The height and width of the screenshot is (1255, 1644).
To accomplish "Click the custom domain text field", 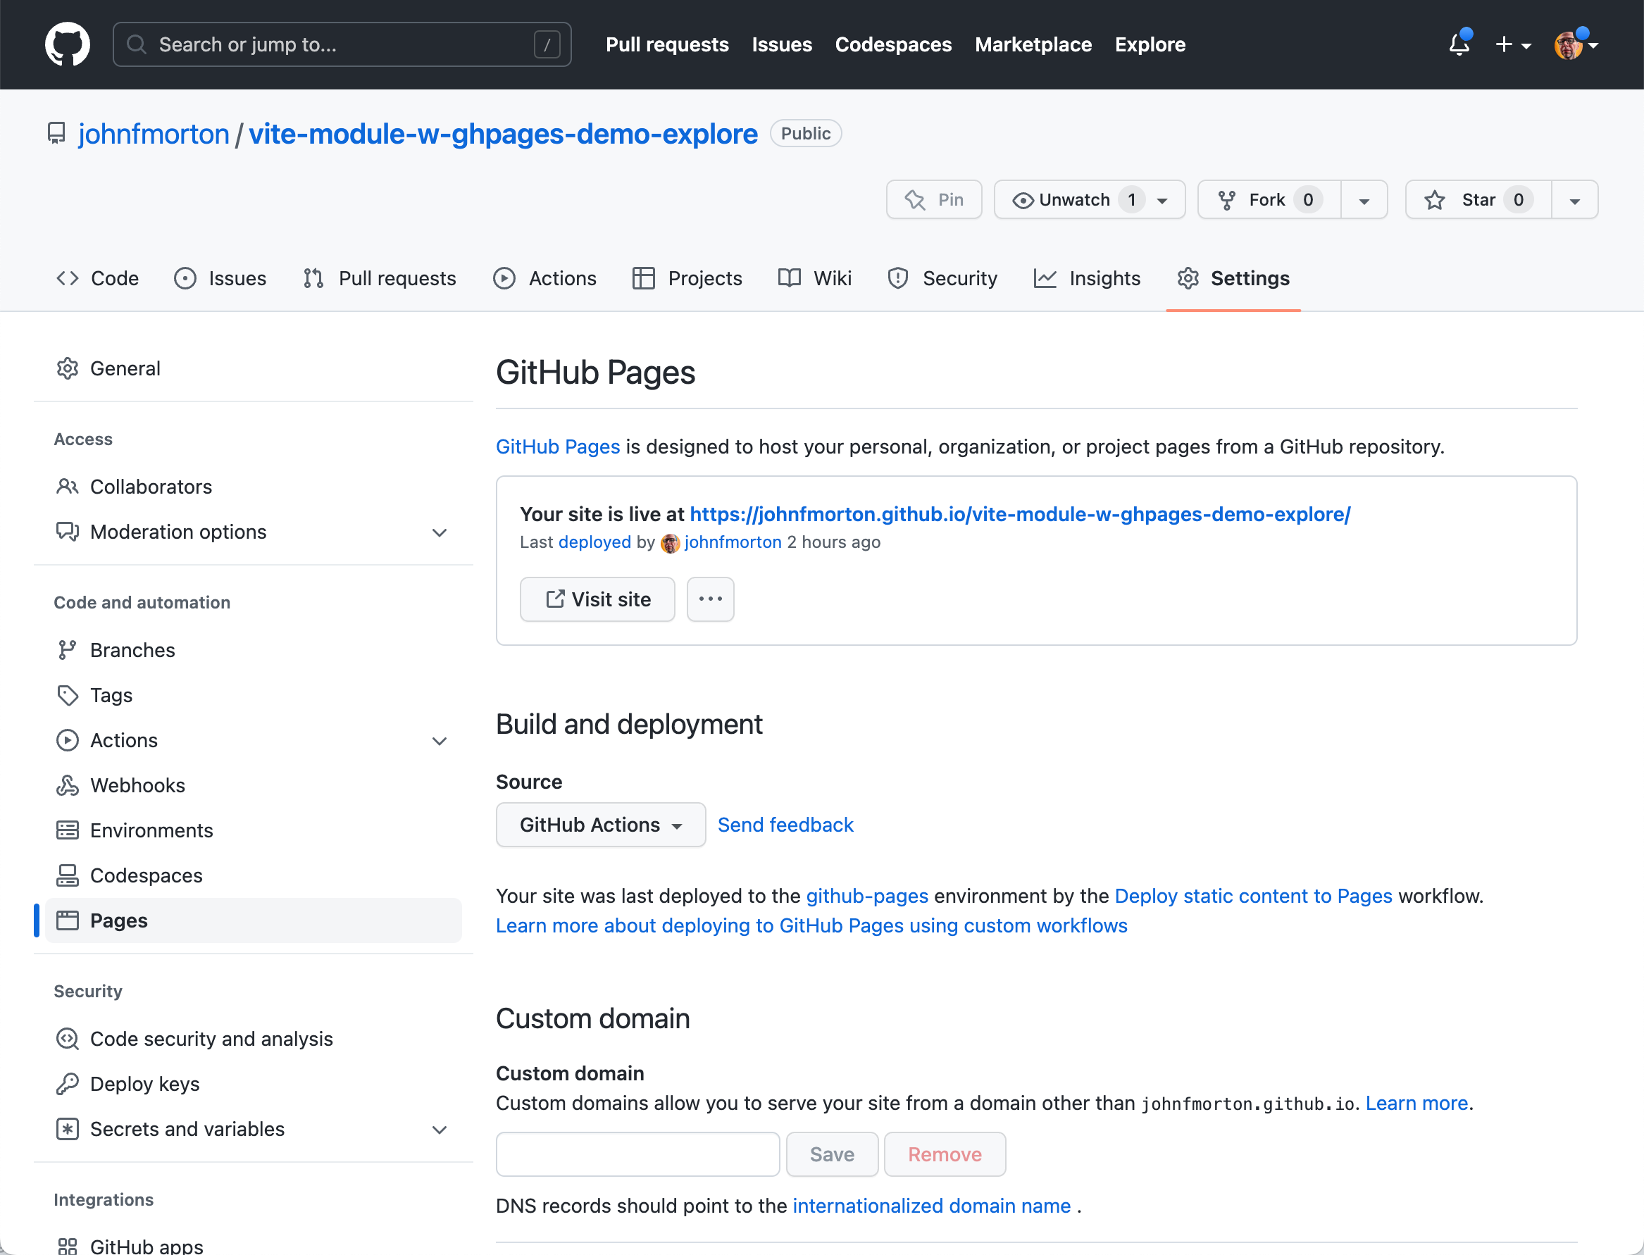I will [637, 1154].
